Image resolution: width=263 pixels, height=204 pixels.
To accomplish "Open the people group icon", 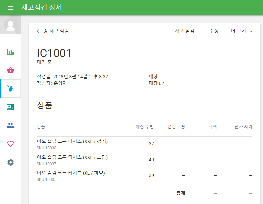I will click(x=11, y=125).
